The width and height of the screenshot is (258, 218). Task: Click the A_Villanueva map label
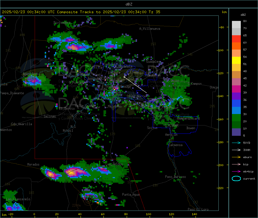pos(150,29)
